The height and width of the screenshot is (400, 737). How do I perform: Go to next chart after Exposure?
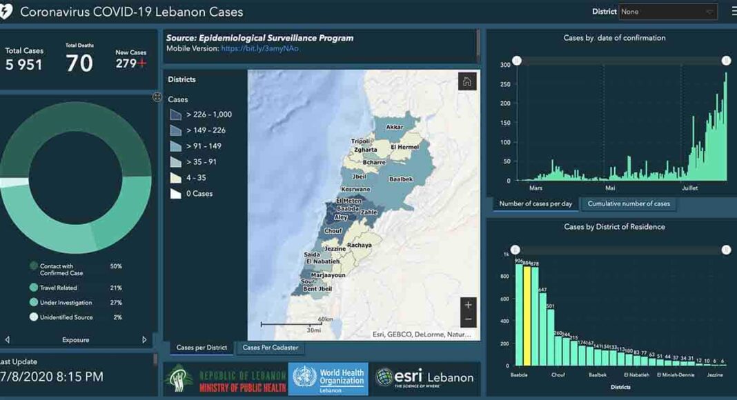tap(144, 340)
